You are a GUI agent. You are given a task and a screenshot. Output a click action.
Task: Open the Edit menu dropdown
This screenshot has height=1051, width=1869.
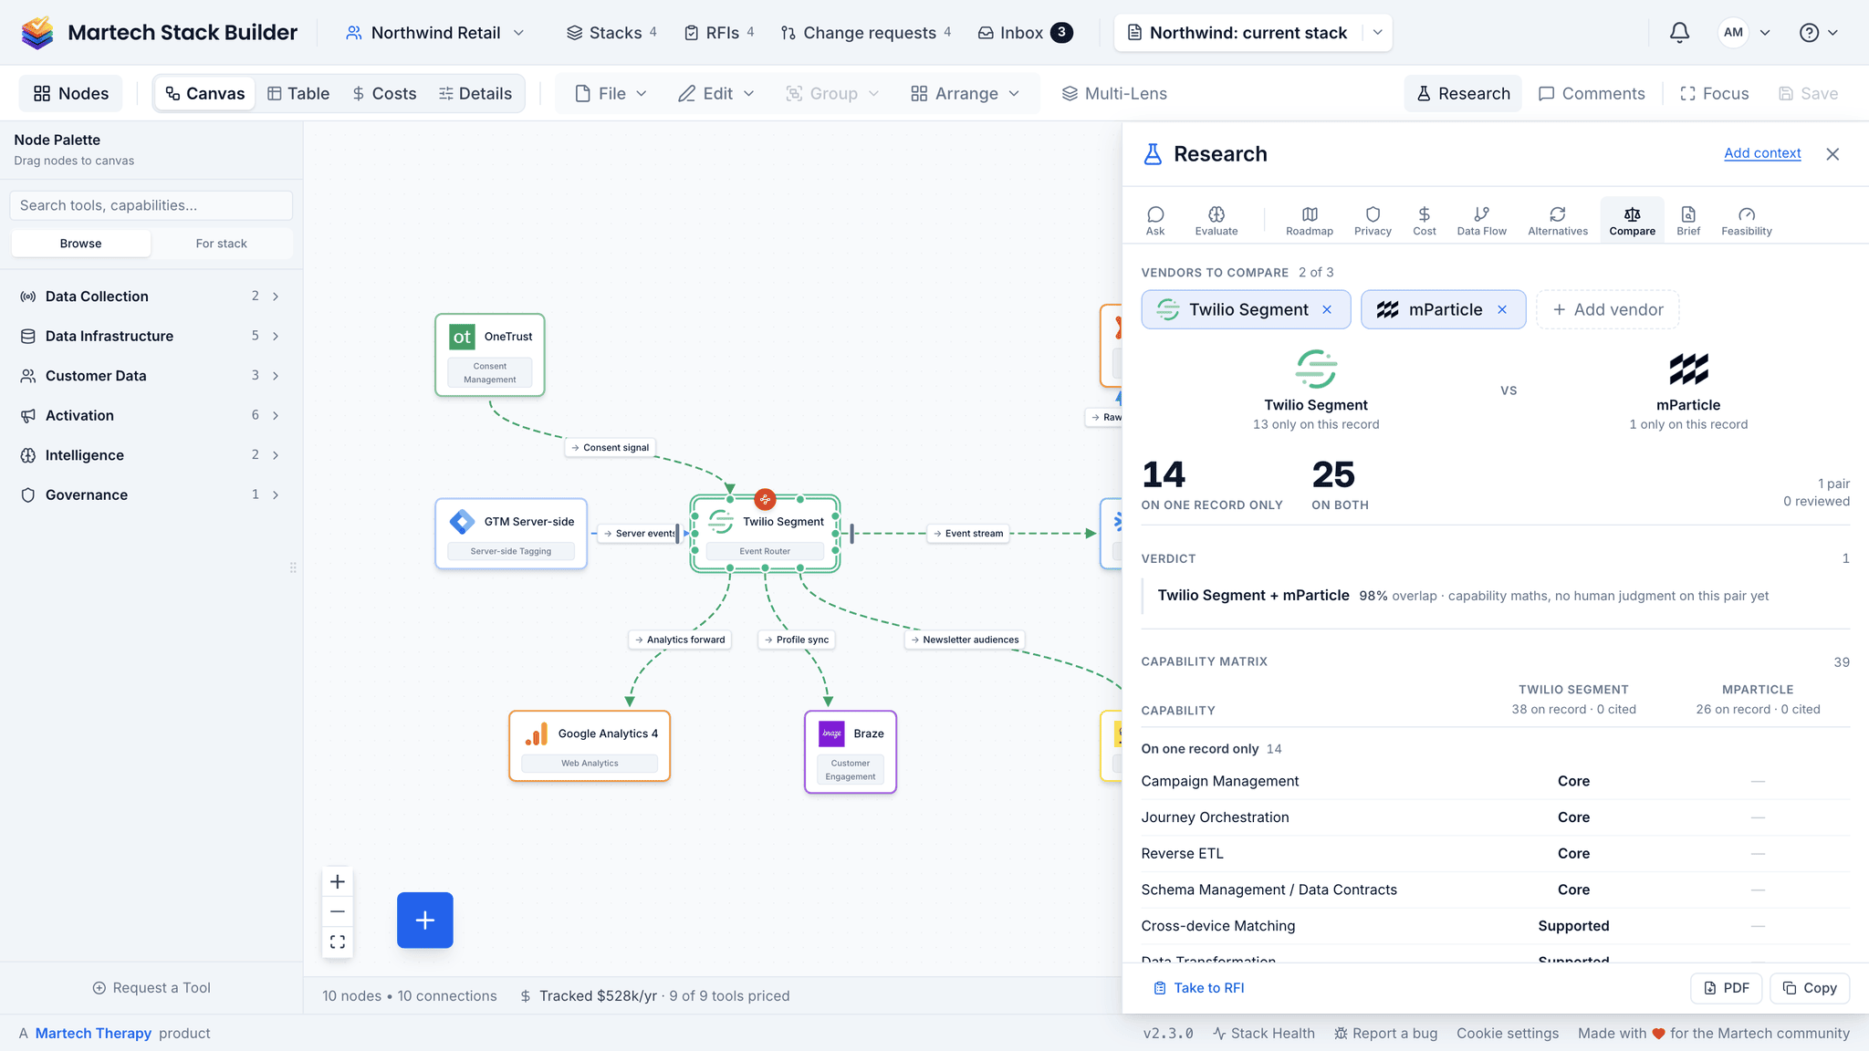[716, 94]
